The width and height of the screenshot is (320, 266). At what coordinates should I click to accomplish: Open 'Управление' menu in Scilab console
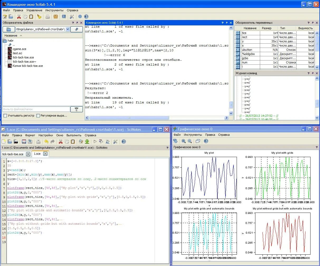pyautogui.click(x=34, y=10)
